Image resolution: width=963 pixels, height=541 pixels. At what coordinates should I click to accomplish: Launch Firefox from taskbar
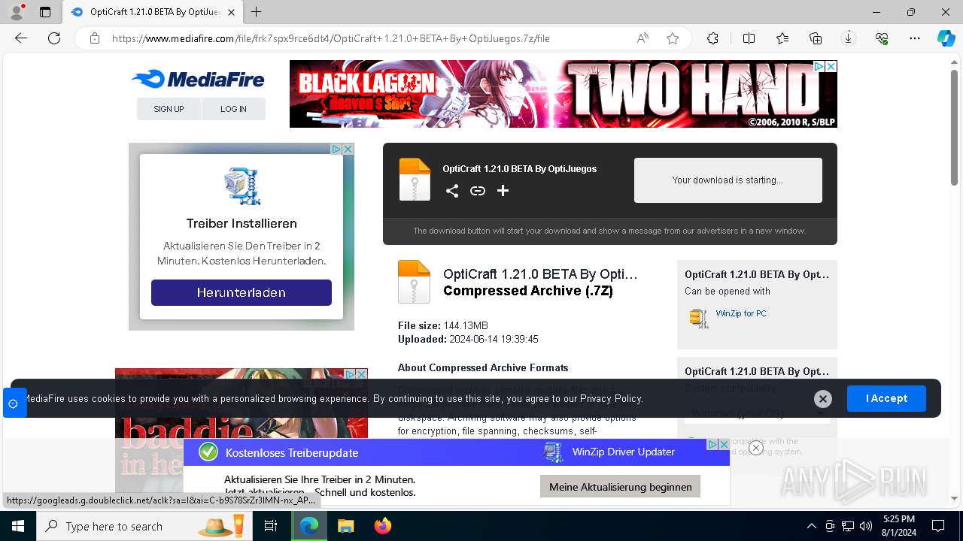(x=383, y=526)
